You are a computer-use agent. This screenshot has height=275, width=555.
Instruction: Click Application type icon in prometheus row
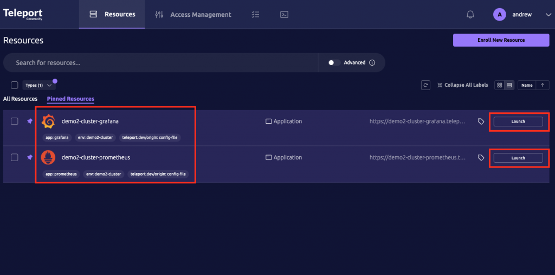coord(268,157)
